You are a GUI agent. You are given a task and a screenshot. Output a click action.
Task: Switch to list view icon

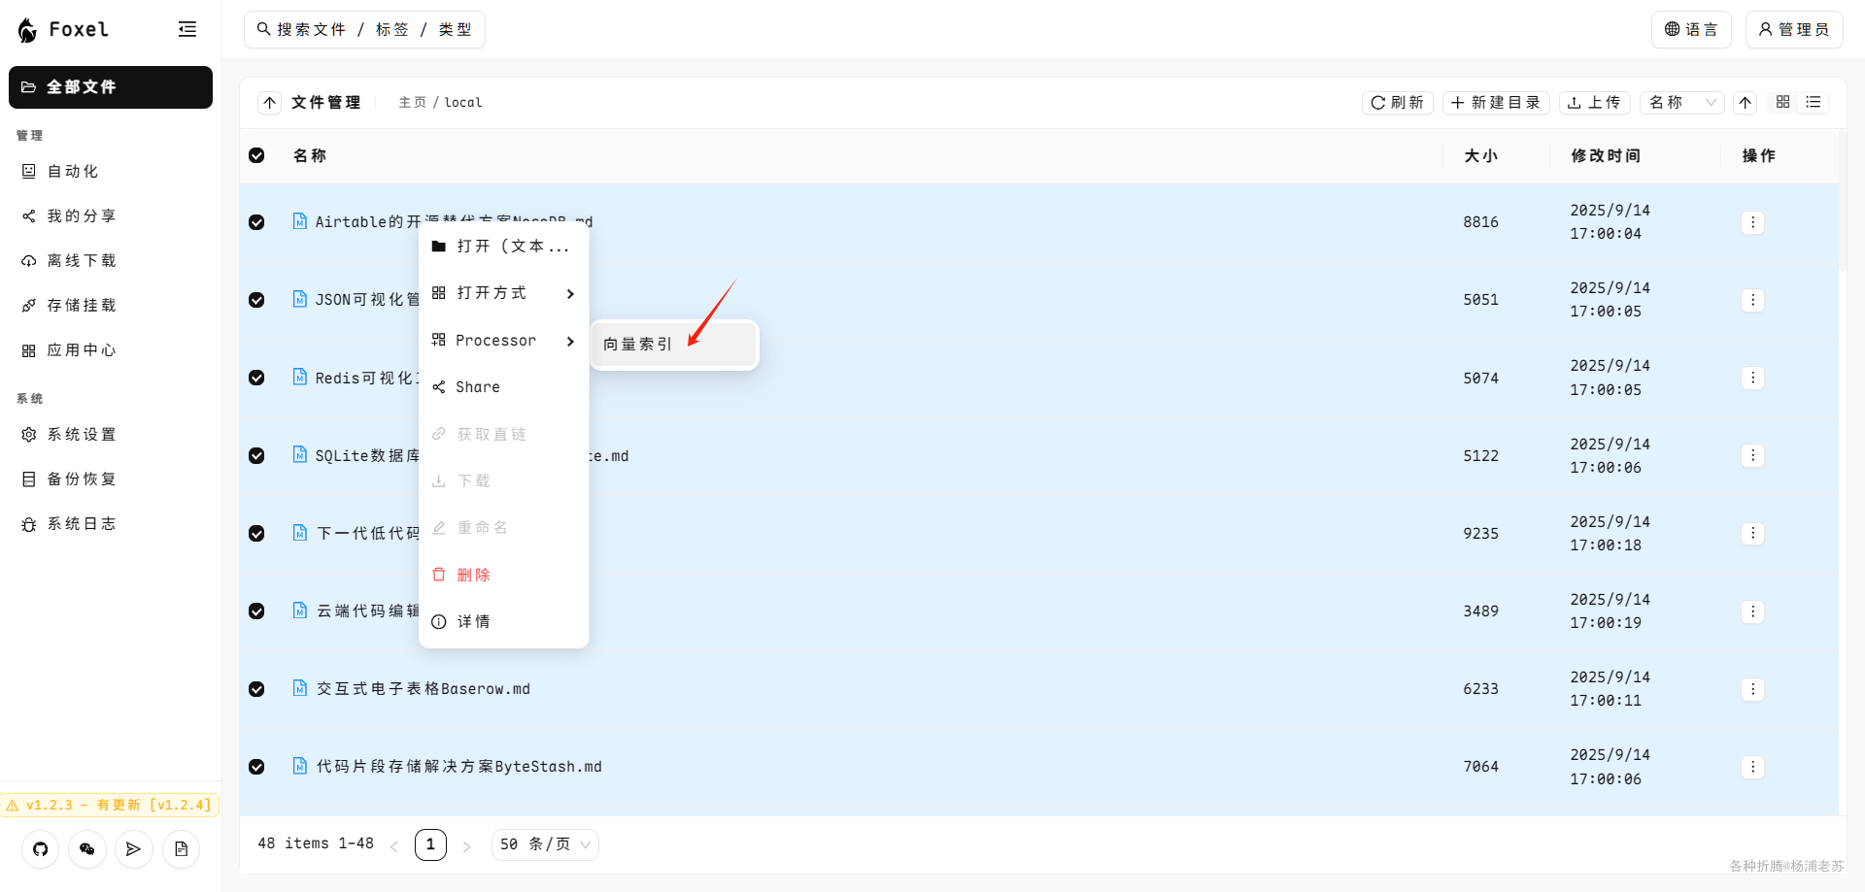1814,102
